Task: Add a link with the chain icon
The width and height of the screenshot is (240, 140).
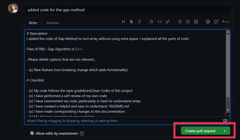Action: tap(168, 22)
